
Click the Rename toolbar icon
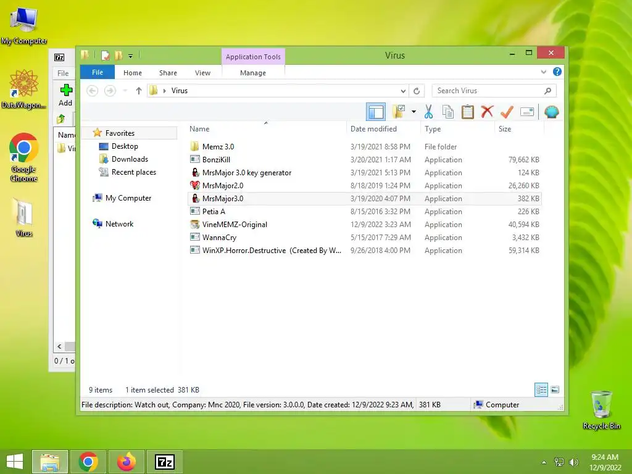click(527, 112)
